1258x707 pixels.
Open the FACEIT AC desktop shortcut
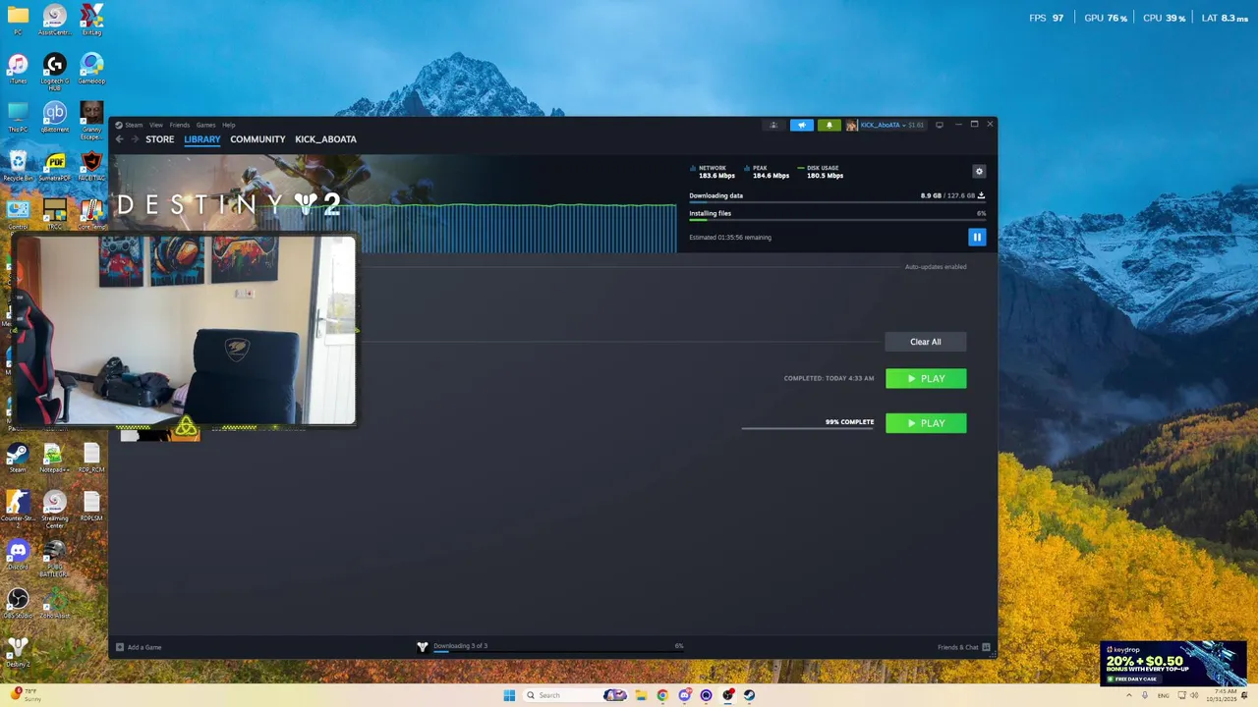pos(91,167)
